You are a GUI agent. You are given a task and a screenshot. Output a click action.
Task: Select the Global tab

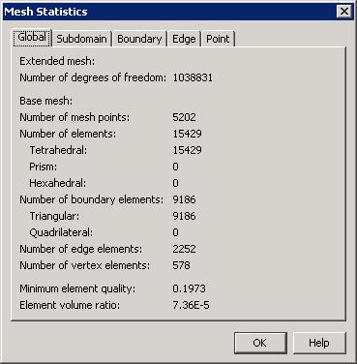(32, 37)
